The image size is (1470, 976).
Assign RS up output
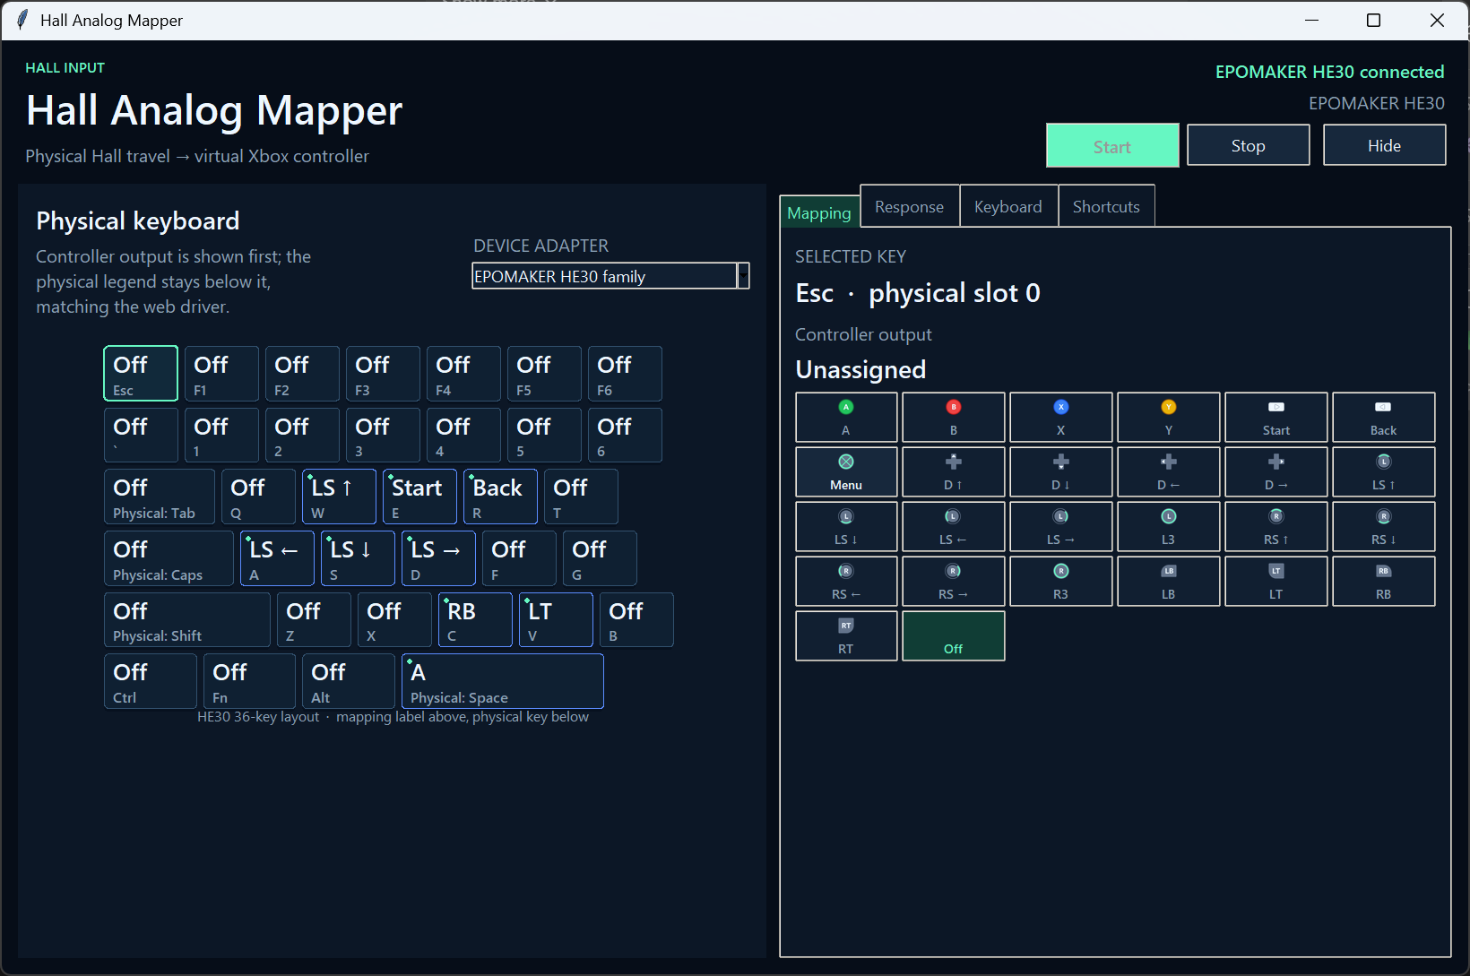(x=1276, y=526)
